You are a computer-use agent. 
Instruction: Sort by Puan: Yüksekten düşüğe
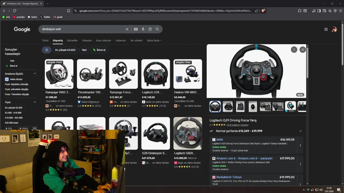[x=17, y=94]
